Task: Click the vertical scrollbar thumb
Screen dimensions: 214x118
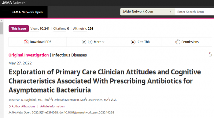Action: (x=2, y=28)
